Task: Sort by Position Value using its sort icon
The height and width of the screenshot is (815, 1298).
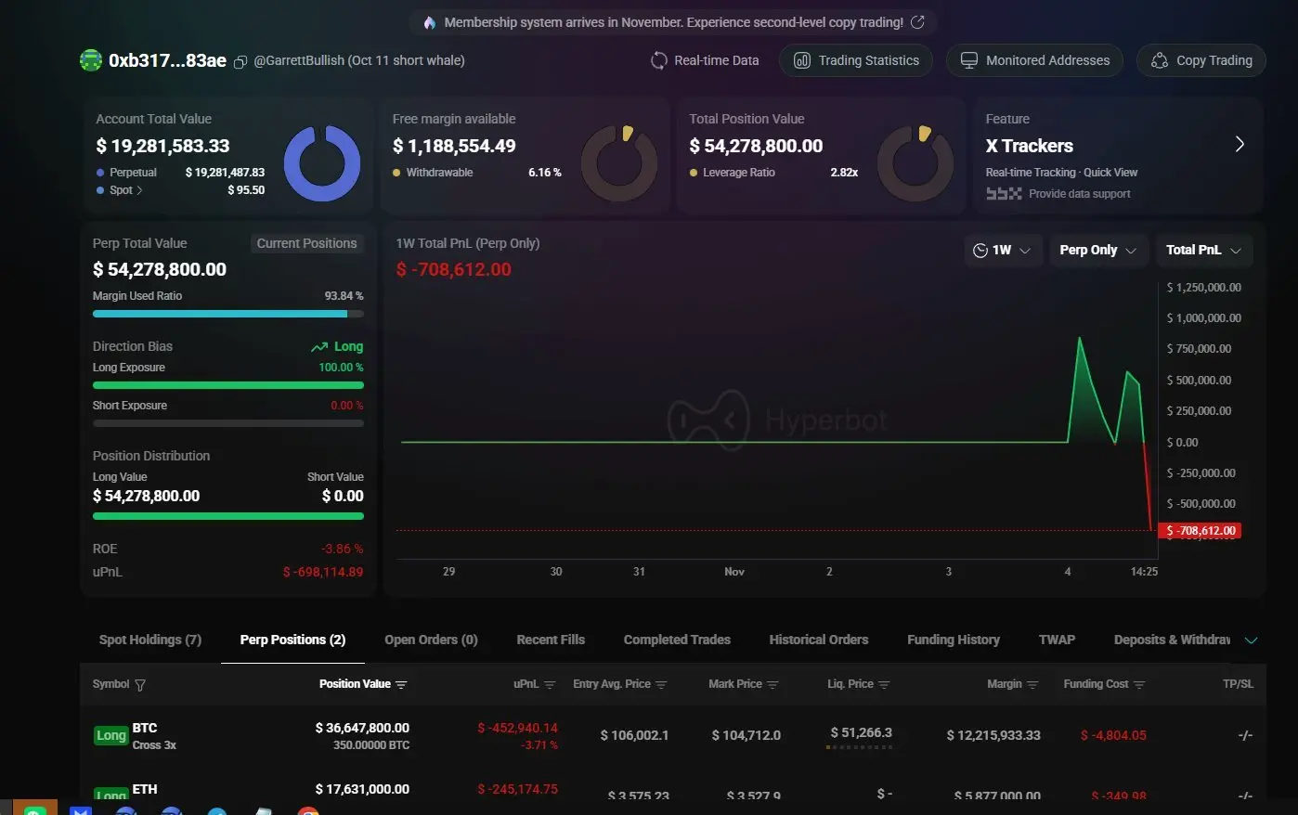Action: point(401,685)
